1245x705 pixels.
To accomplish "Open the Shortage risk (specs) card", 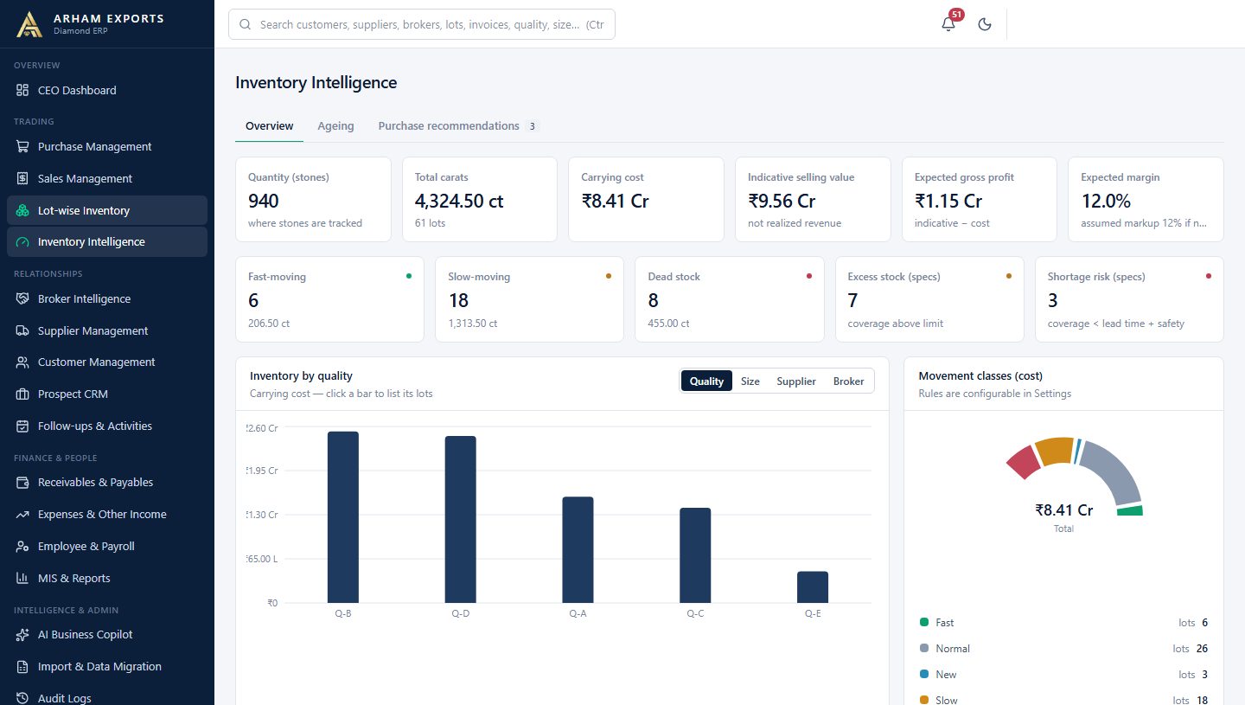I will pos(1129,299).
